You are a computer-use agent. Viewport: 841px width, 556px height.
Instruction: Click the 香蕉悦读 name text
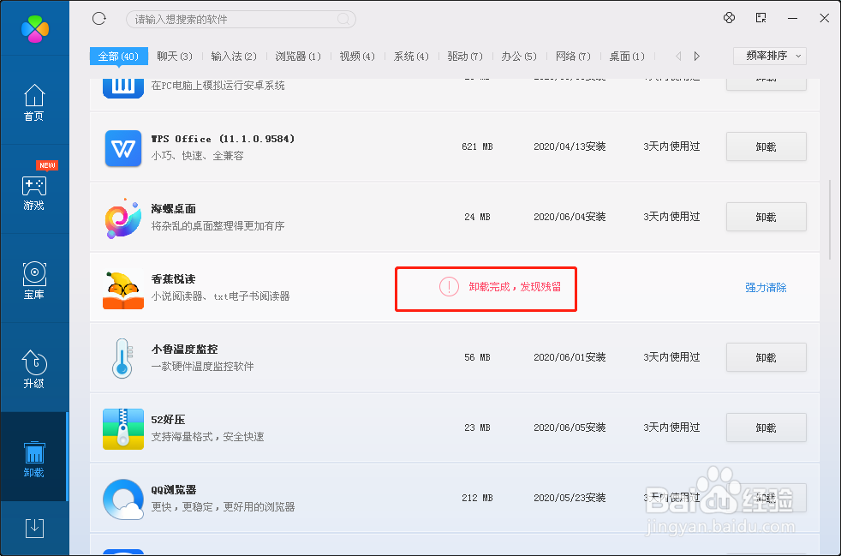pyautogui.click(x=173, y=279)
